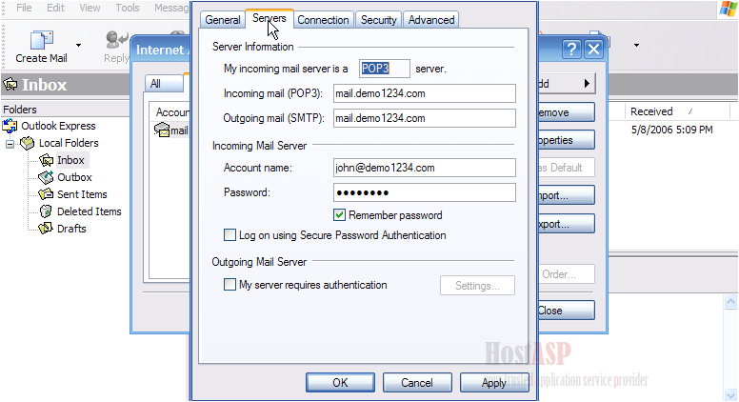Select the Sent Items folder icon
This screenshot has width=739, height=402.
46,194
